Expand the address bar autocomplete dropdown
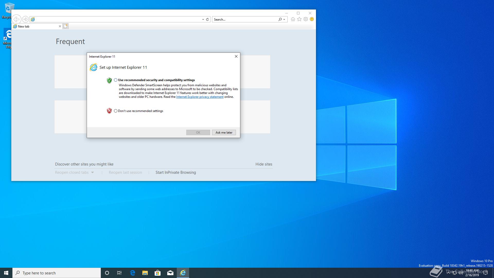 pos(203,20)
